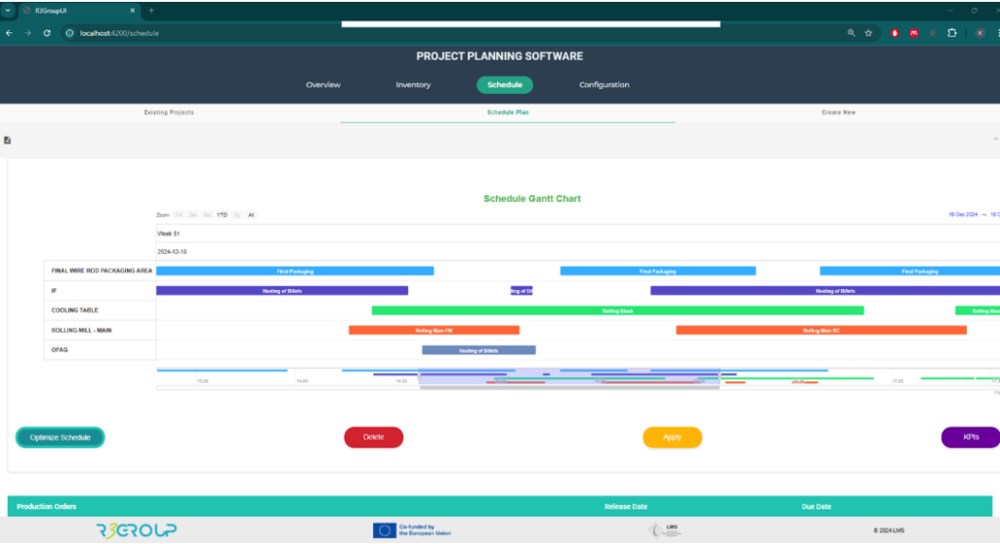Click the document icon above the chart panel

click(x=8, y=141)
